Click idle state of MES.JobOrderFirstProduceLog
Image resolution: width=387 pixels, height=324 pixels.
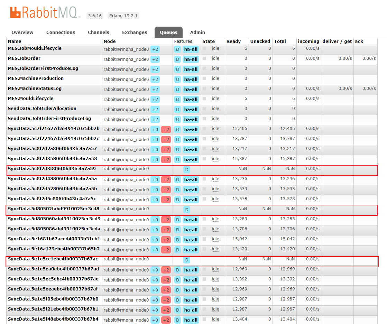pos(215,68)
